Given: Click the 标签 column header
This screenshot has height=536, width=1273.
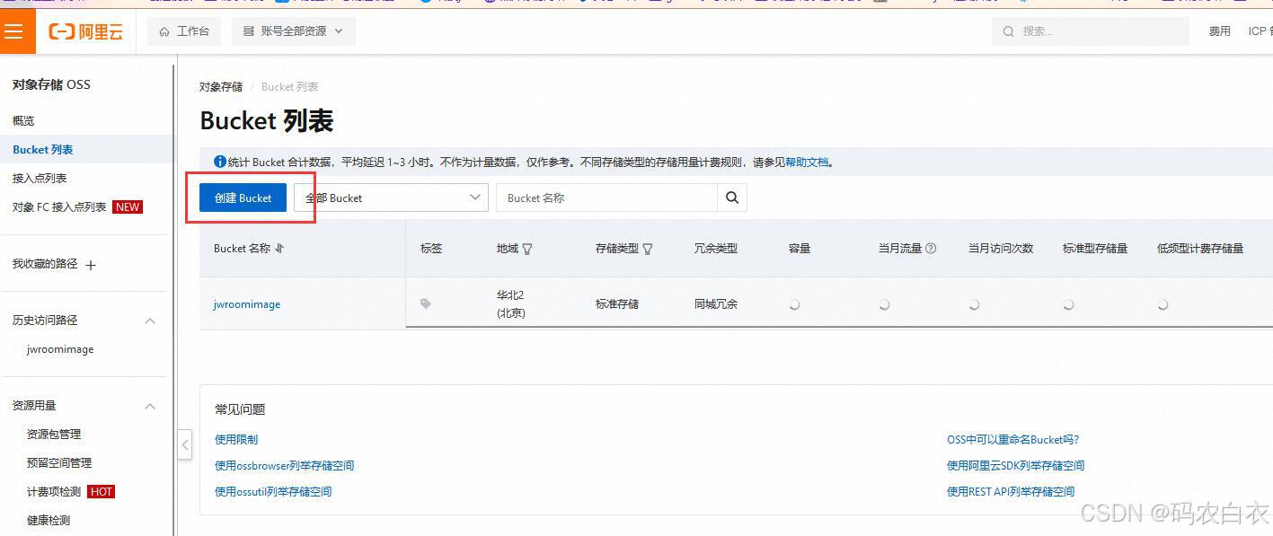Looking at the screenshot, I should pos(431,248).
